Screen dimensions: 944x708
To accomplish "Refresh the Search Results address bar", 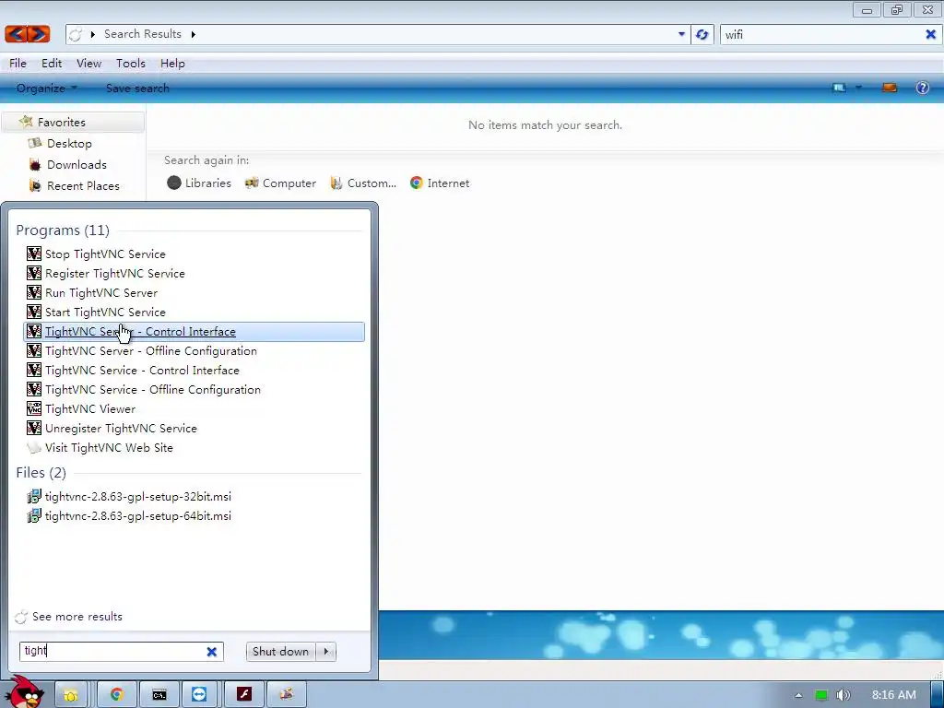I will (x=702, y=34).
